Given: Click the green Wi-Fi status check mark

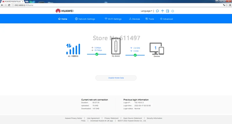Looking at the screenshot, I should coord(135,55).
